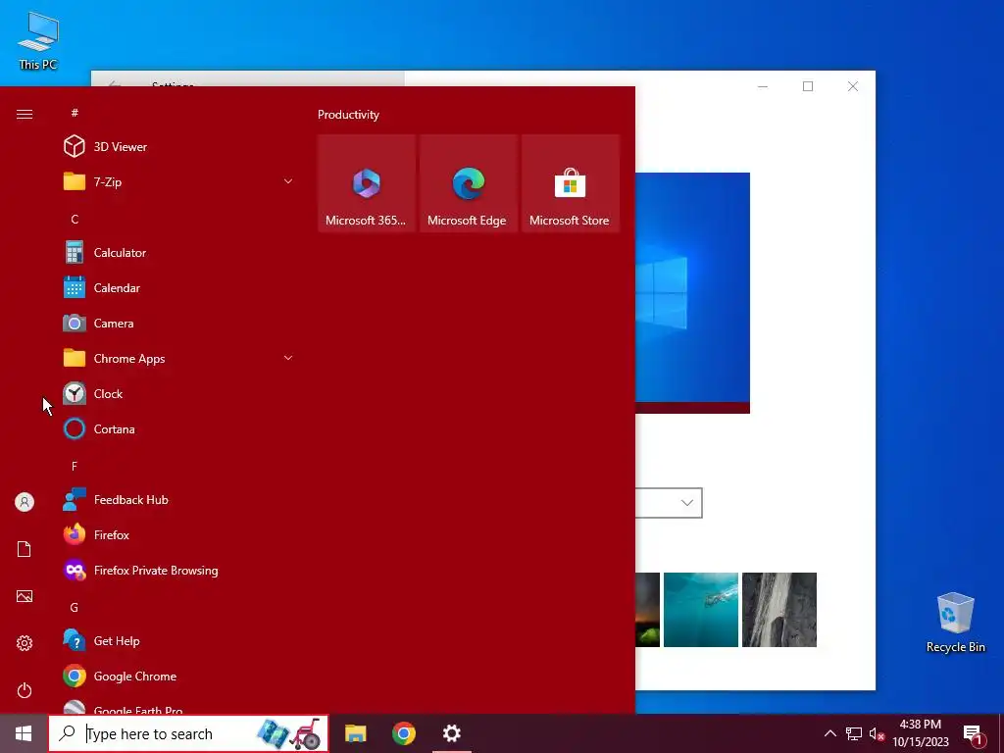Launch Calculator from the Start menu
Screen dimensions: 1004x753
178,252
